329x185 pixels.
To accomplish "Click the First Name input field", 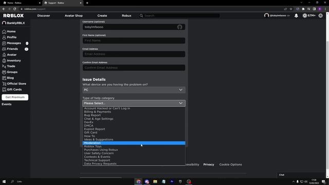I will [x=134, y=41].
